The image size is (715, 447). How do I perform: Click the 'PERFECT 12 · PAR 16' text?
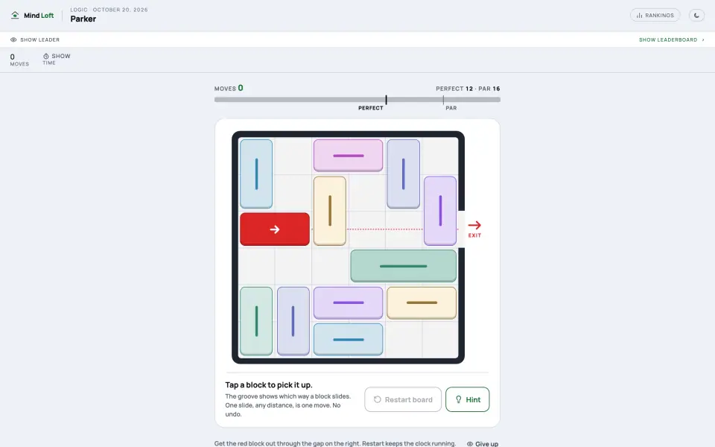pyautogui.click(x=468, y=89)
